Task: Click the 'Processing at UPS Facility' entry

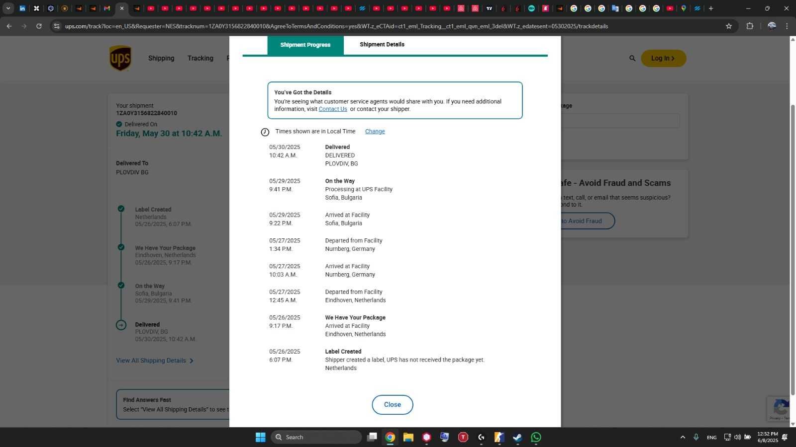Action: pyautogui.click(x=359, y=189)
